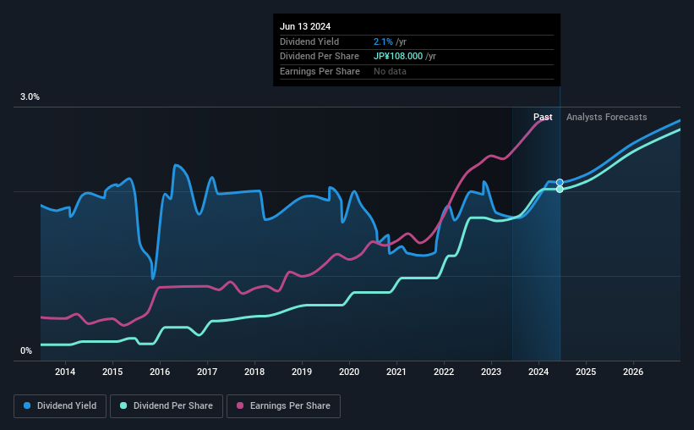Click the teal Dividend Per Share data point marker
The image size is (694, 430).
coord(560,190)
